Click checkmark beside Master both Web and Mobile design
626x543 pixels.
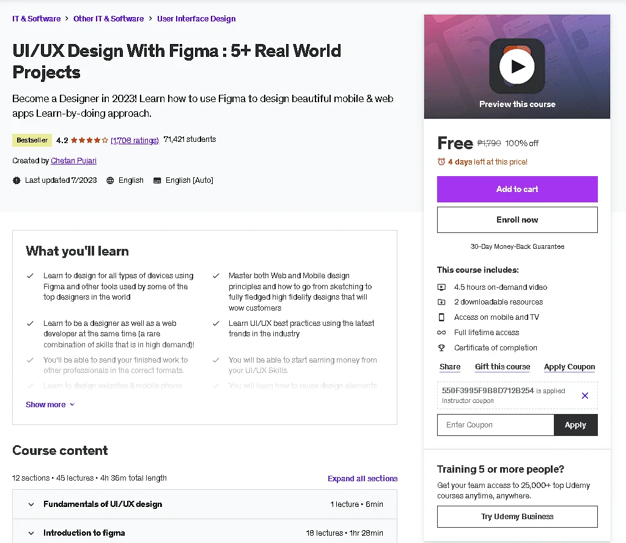[216, 276]
